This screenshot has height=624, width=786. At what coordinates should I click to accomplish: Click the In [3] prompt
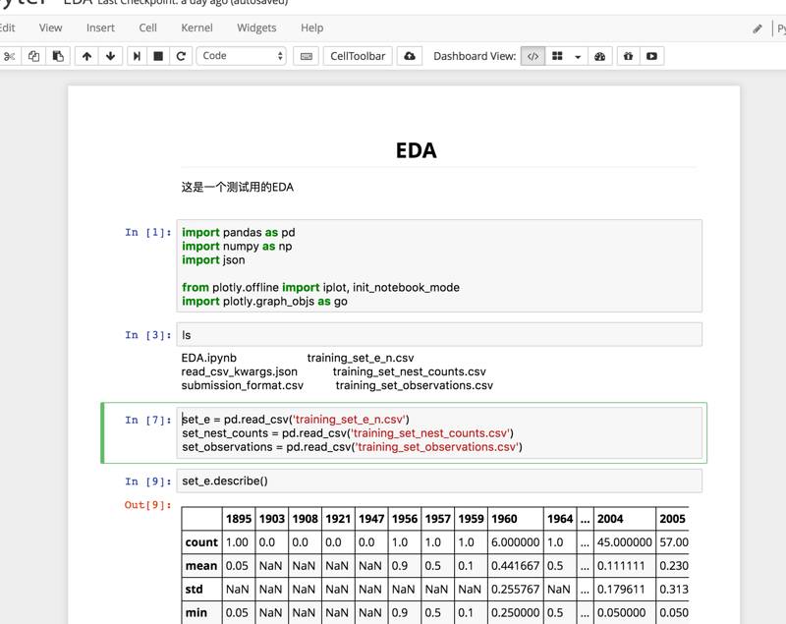(148, 335)
